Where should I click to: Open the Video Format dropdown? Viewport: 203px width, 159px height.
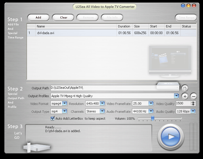[x=64, y=103]
